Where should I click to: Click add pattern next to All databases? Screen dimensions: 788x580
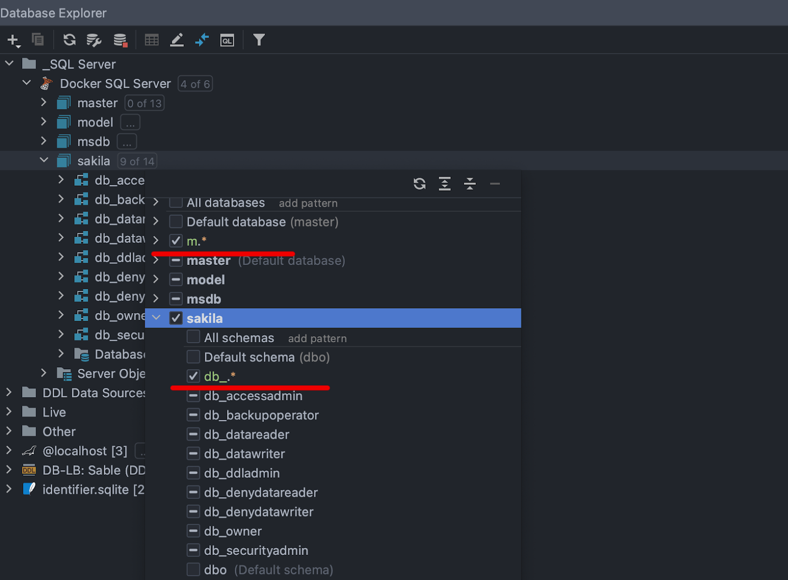(308, 203)
